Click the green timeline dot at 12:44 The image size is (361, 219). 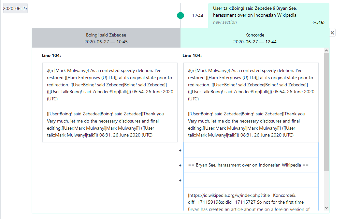coord(180,15)
